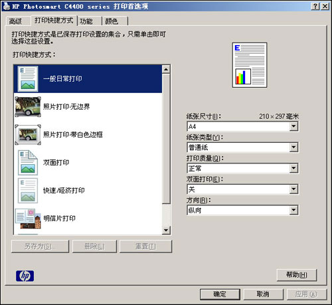
Task: Click the 删除(L) button
Action: tap(94, 247)
